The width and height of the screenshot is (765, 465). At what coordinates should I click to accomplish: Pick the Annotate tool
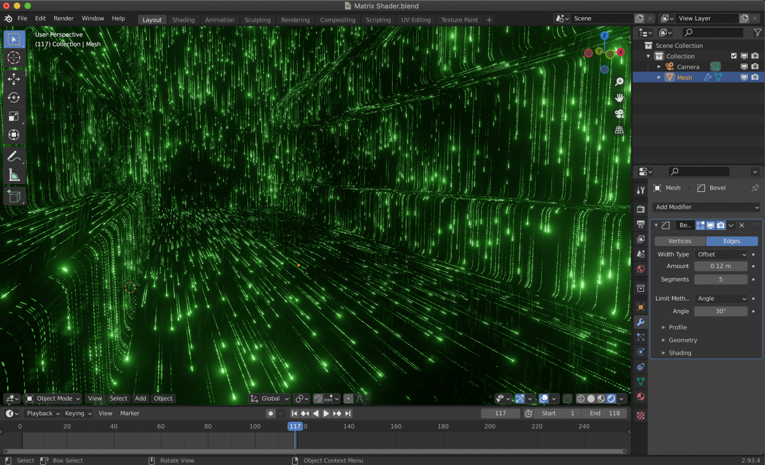click(x=14, y=156)
